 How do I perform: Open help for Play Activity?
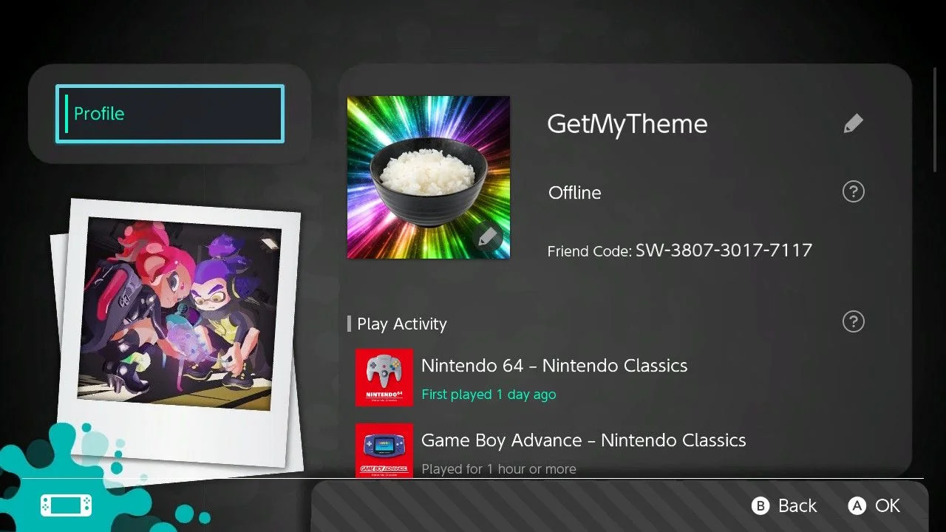[x=854, y=322]
